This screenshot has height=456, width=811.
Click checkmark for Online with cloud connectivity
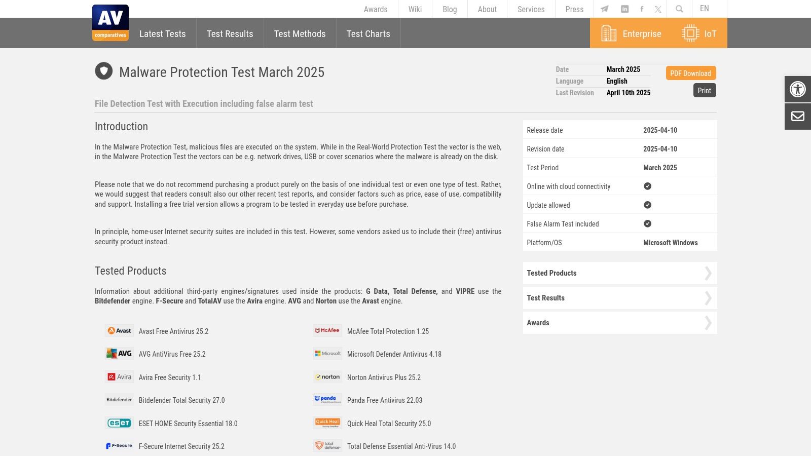click(x=647, y=186)
